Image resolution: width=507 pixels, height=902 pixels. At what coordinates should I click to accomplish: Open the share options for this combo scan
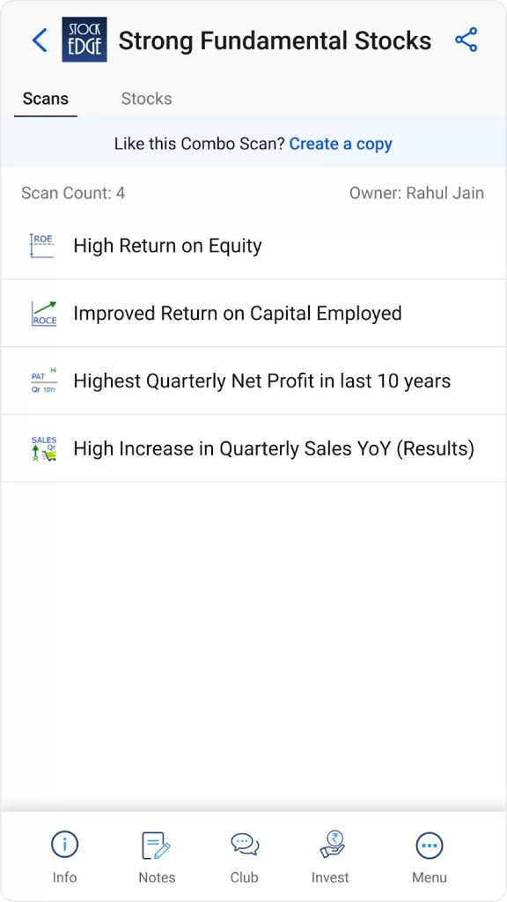[x=467, y=40]
